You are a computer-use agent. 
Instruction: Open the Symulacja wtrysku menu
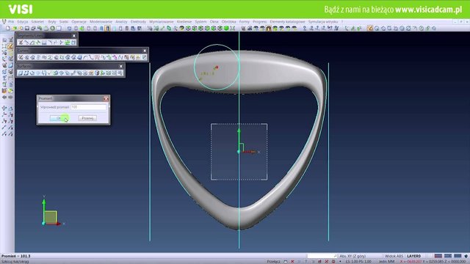323,21
